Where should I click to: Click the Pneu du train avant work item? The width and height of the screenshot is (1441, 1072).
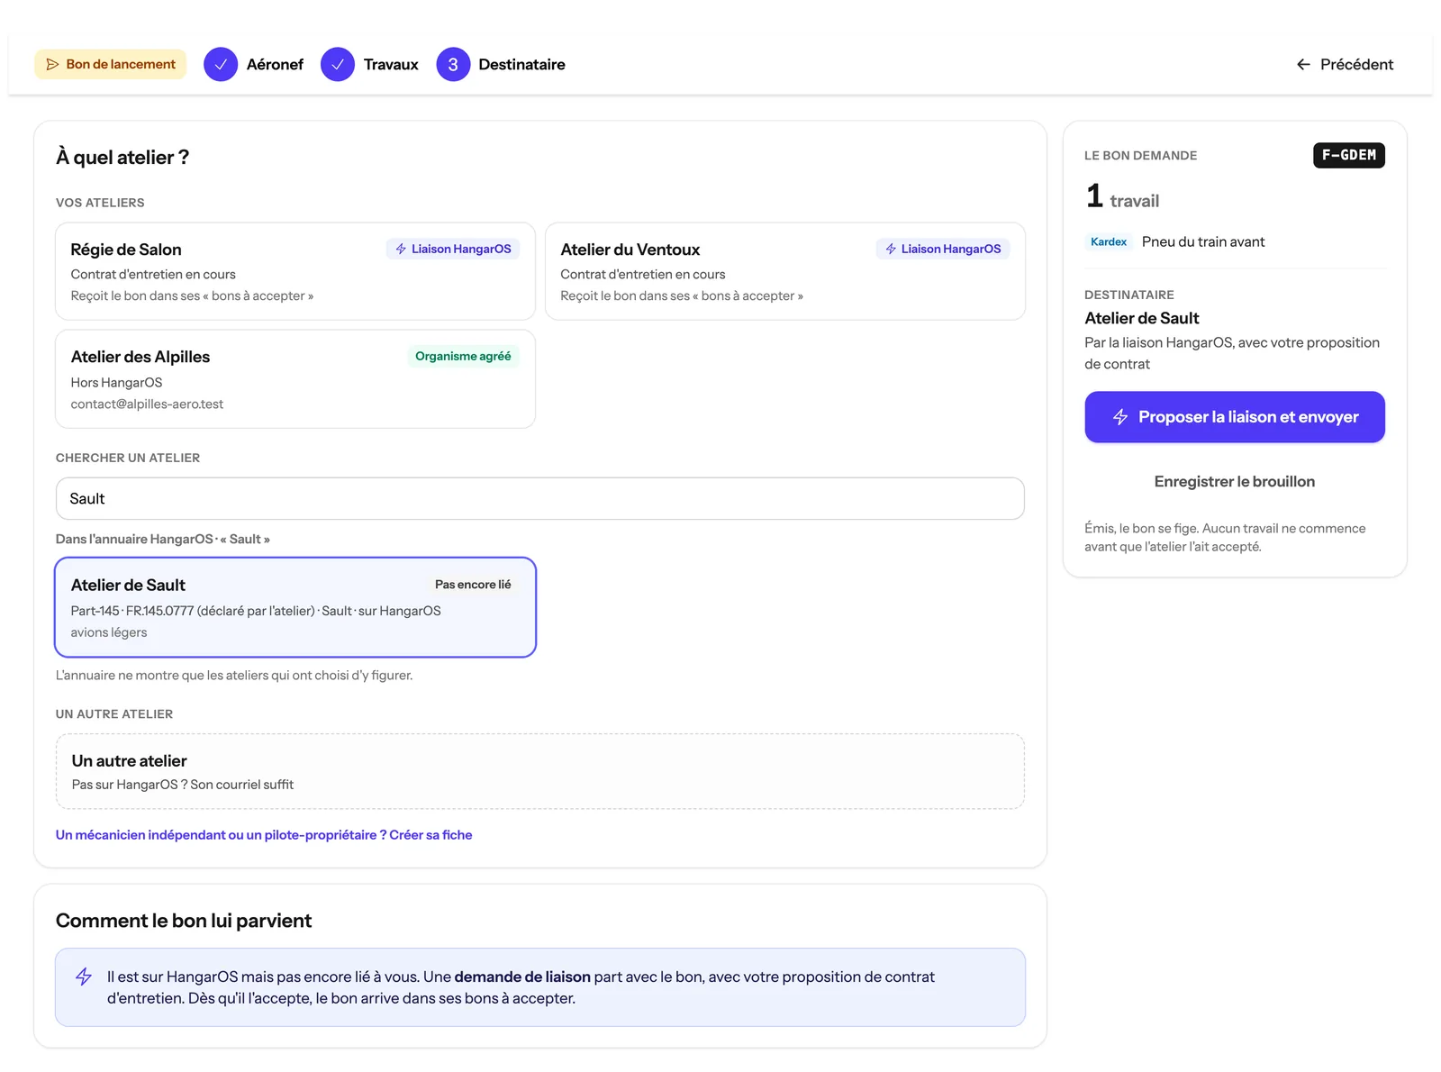pos(1203,241)
